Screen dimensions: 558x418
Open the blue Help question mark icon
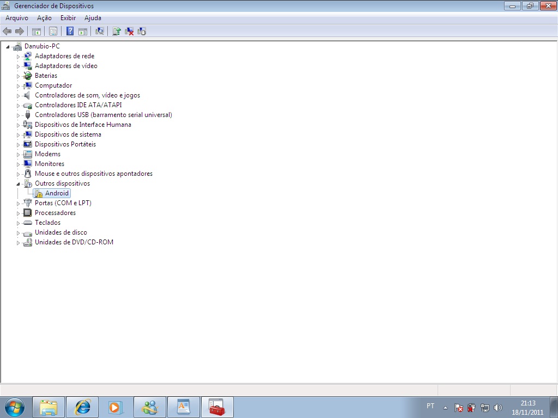click(x=70, y=31)
